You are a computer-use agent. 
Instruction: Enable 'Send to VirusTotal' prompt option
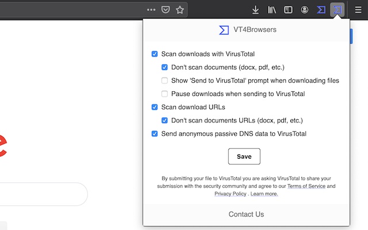point(165,80)
